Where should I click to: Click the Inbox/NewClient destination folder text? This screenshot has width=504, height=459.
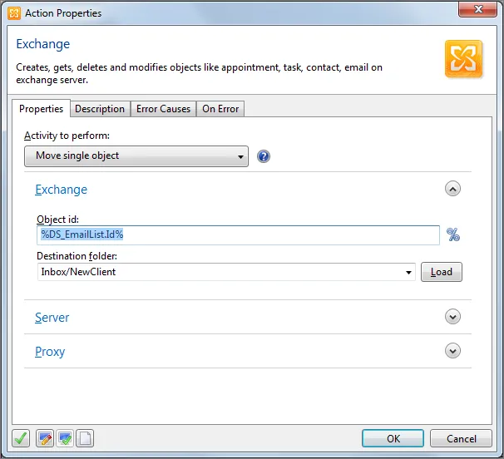[x=78, y=272]
